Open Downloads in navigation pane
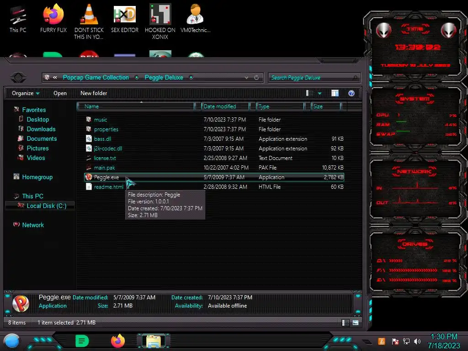The height and width of the screenshot is (351, 468). click(41, 129)
